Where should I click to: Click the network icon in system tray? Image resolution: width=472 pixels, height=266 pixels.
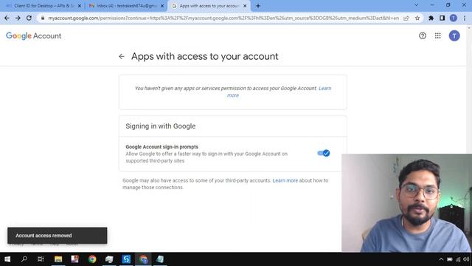pyautogui.click(x=458, y=259)
